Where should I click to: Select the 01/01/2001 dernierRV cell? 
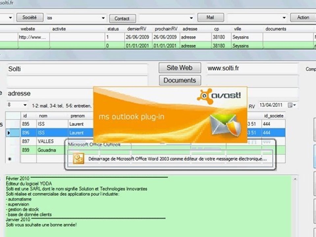[x=139, y=46]
